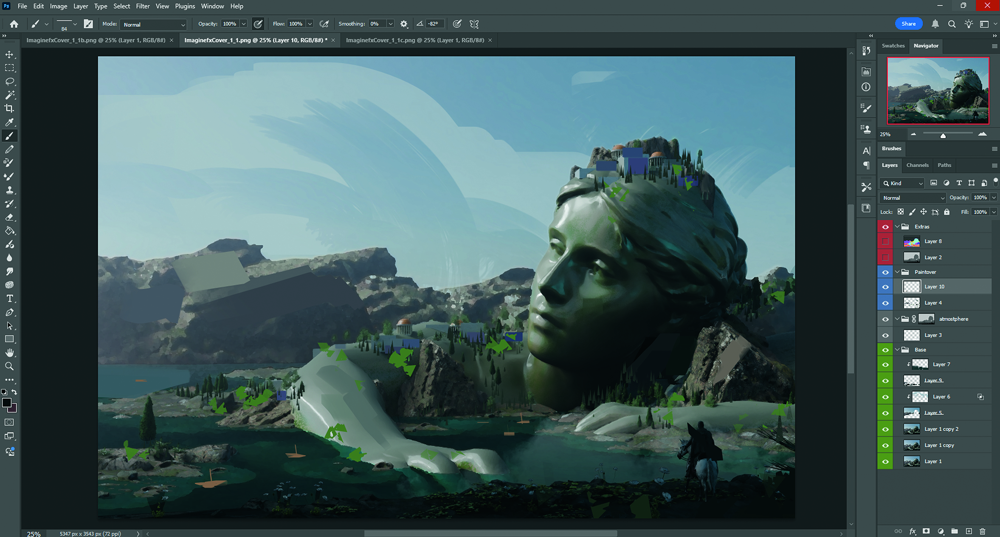Hide Layer 1
The width and height of the screenshot is (1000, 537).
pos(885,461)
